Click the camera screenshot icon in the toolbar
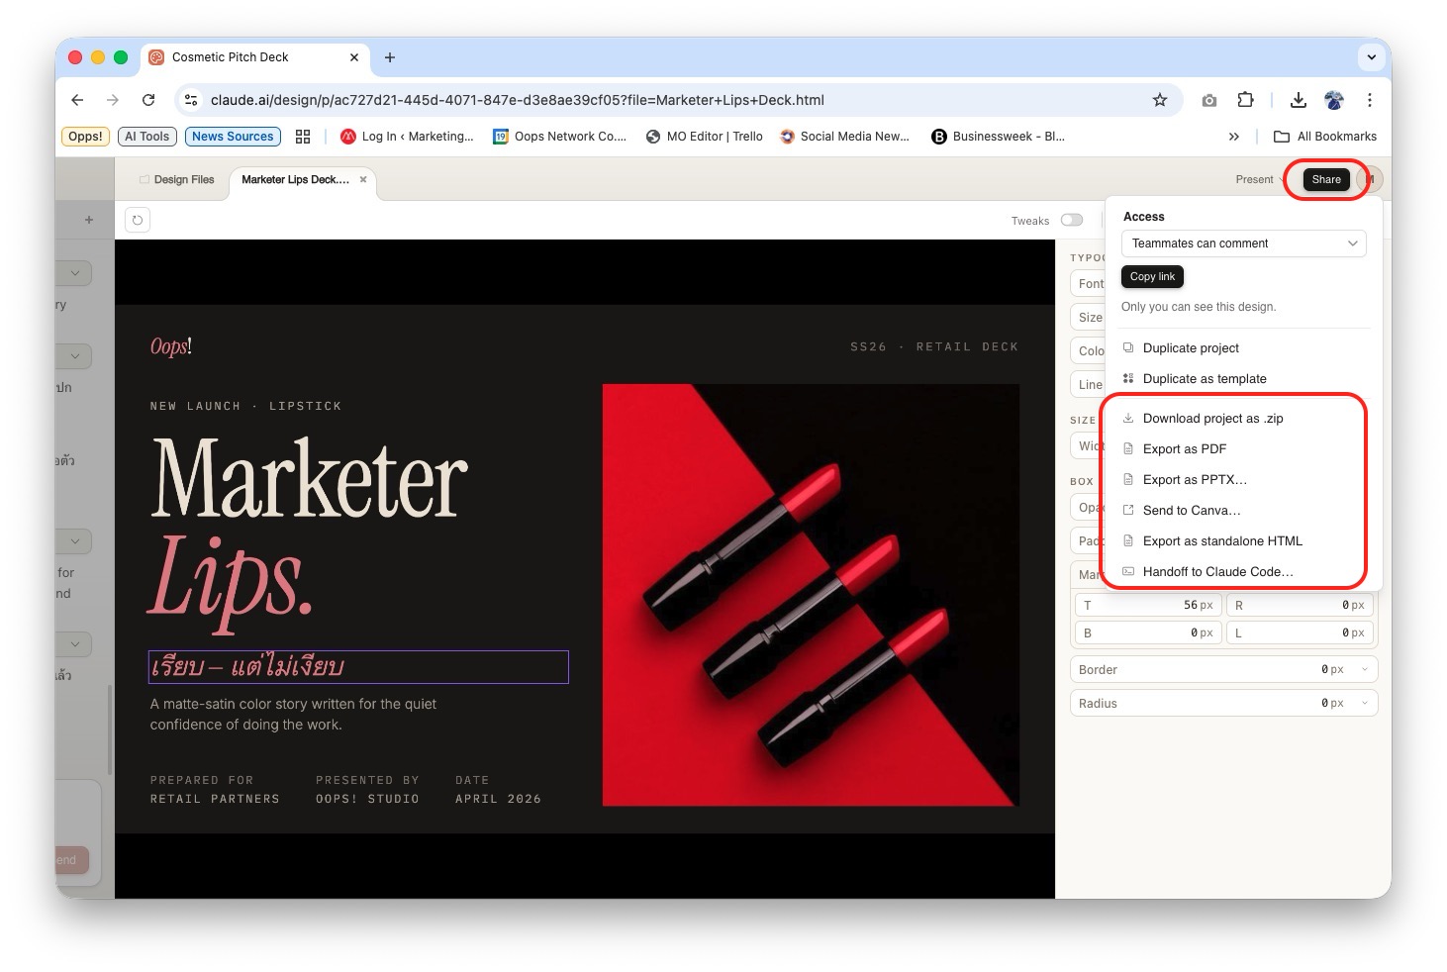Screen dimensions: 1447x972 point(1208,100)
